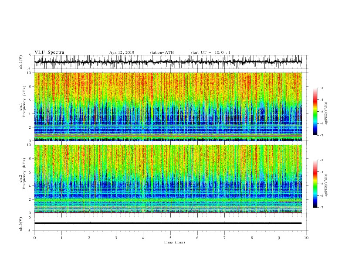Viewport: 345px width, 267px height.
Task: Click the ch.2 color bar "log(PSD)(V²/Hz)" label
Action: click(326, 186)
